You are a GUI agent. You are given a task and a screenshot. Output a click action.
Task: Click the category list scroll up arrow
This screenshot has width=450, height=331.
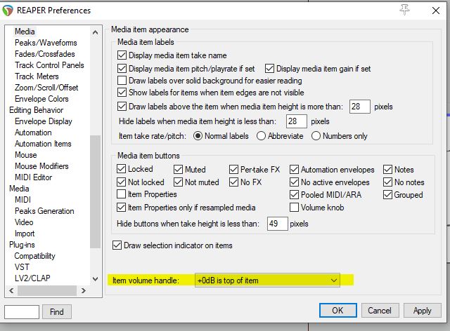(96, 32)
